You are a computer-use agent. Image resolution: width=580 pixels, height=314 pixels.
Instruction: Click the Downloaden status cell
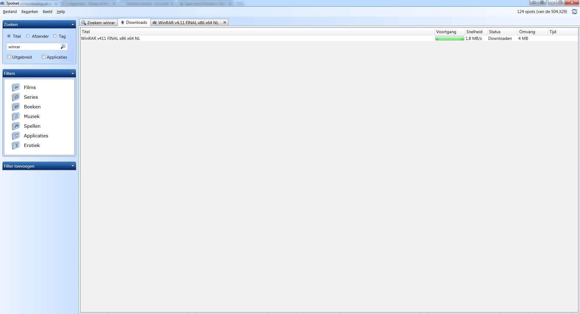pyautogui.click(x=500, y=38)
